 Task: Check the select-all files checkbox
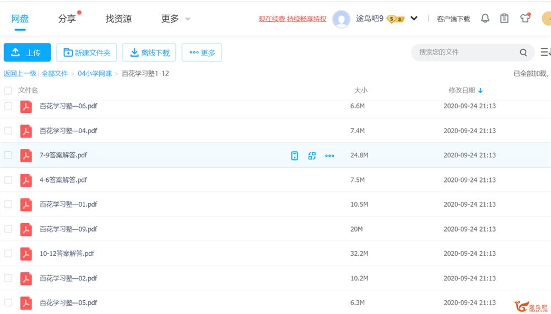click(8, 90)
